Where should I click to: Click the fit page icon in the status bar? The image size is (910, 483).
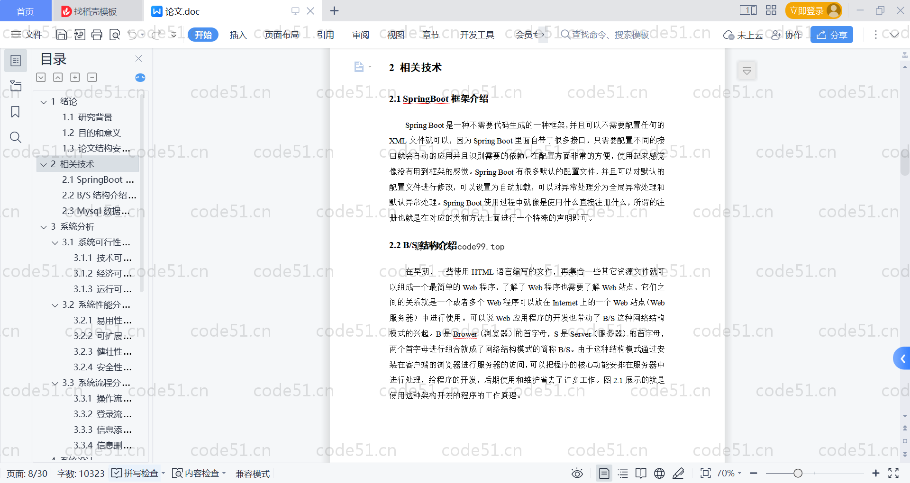coord(706,473)
